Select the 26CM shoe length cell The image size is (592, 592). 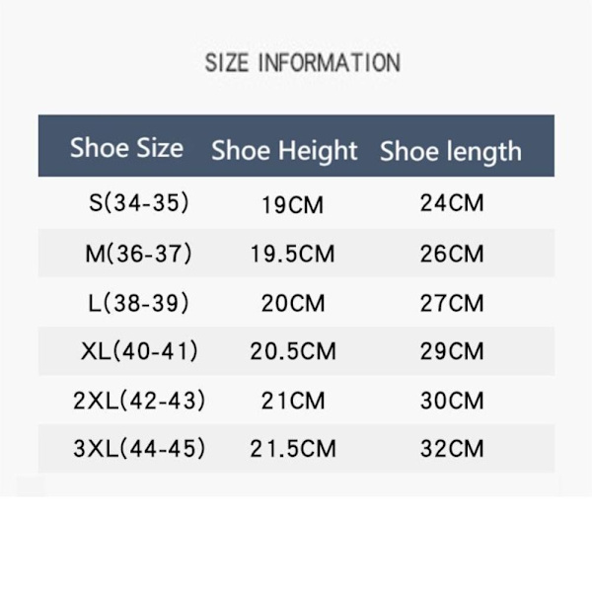(x=452, y=255)
